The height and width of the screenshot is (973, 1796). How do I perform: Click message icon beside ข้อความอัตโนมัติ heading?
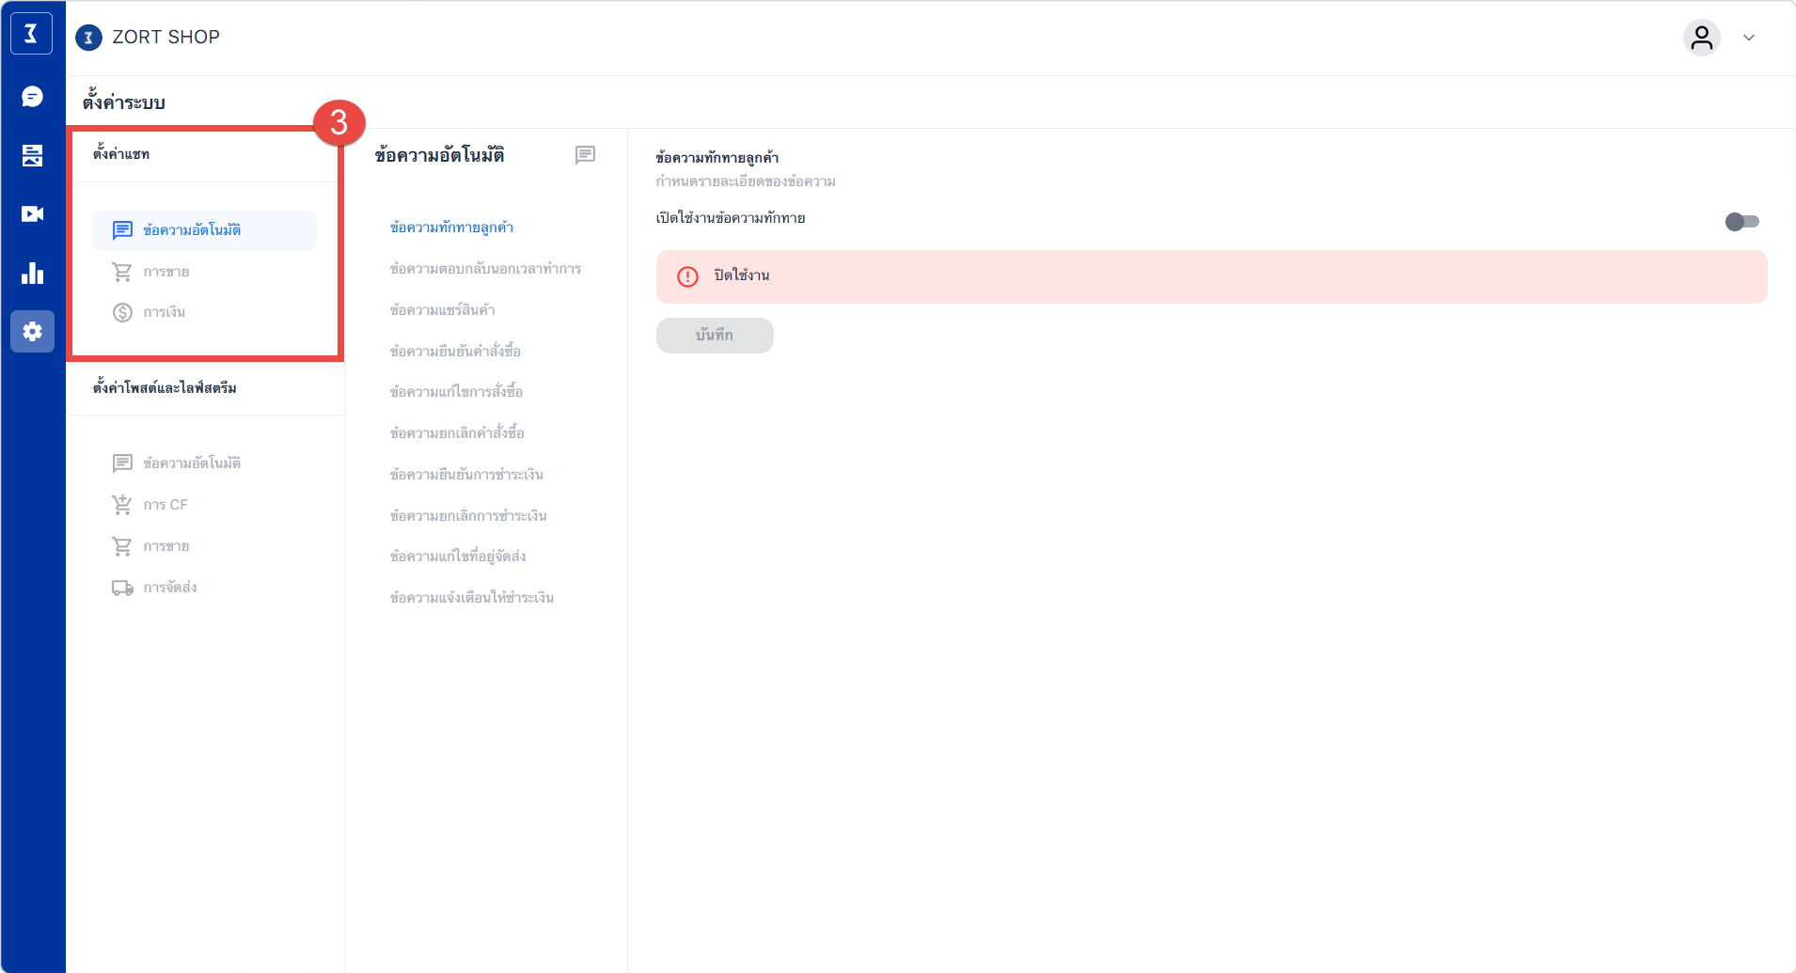tap(585, 155)
